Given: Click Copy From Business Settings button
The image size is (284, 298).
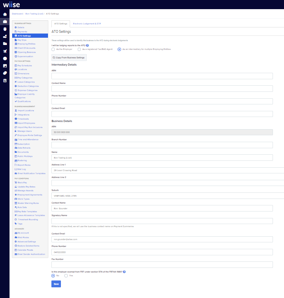Looking at the screenshot, I should coord(69,58).
